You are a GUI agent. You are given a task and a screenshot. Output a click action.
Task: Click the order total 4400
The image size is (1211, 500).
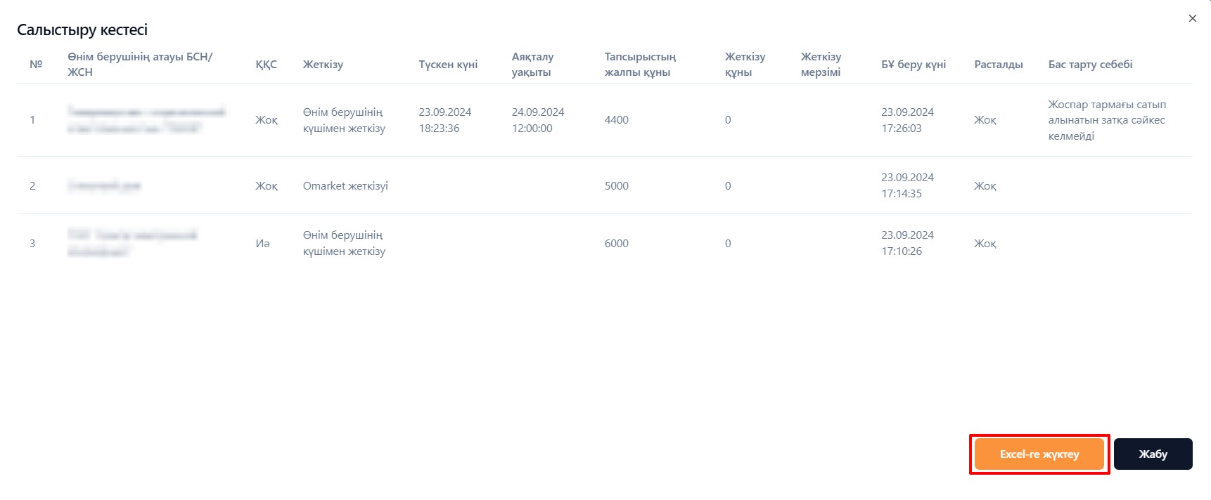tap(616, 120)
